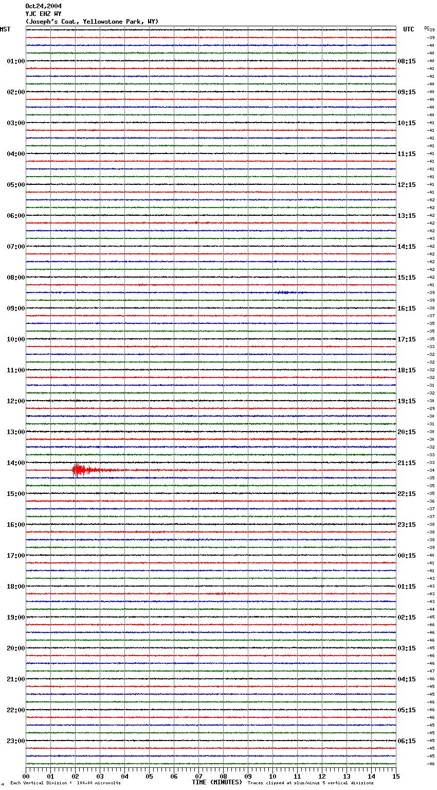Click the "17:15" UTC time label
This screenshot has height=790, width=437.
407,339
